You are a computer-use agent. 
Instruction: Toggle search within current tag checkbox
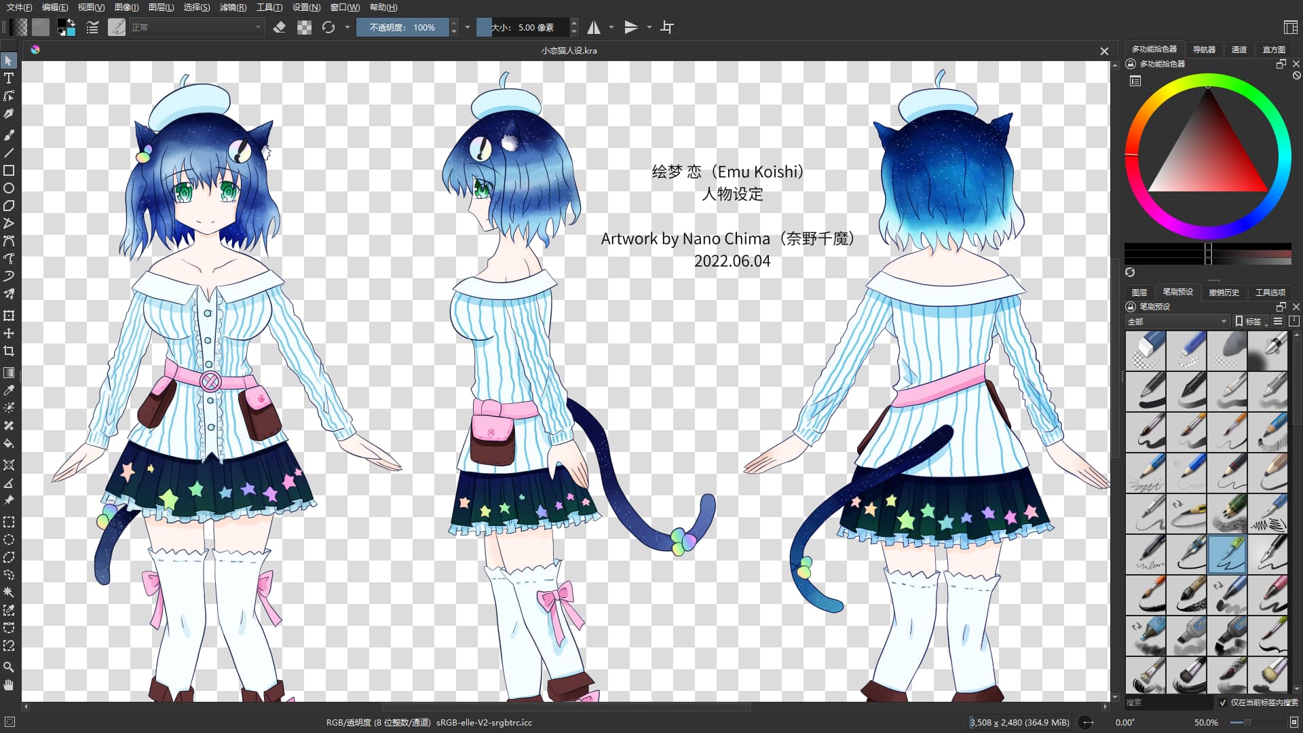1223,702
